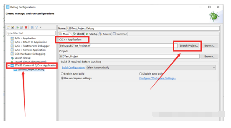
Task: Delete selected configuration with red X icon
Action: coord(26,27)
